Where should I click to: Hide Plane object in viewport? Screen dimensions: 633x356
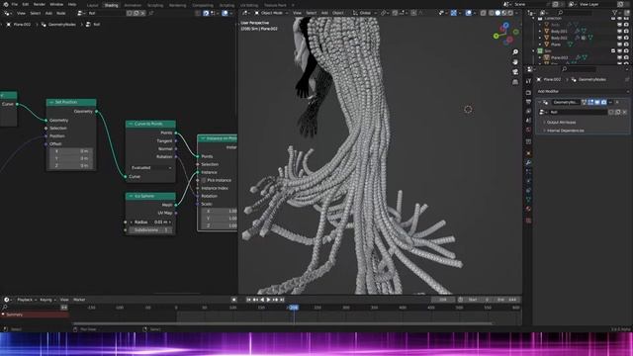coord(620,44)
